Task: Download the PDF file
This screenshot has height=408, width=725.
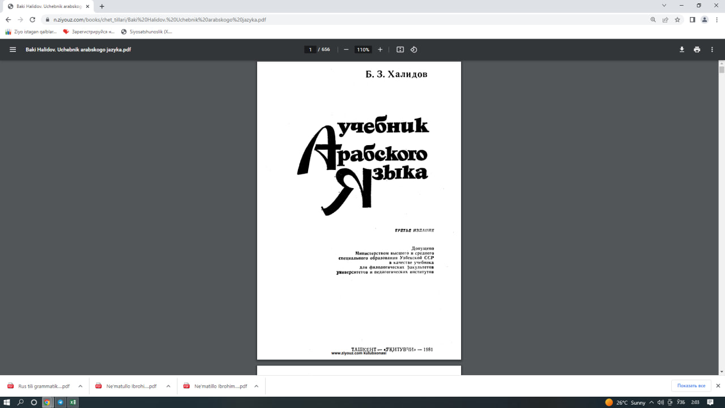Action: 681,49
